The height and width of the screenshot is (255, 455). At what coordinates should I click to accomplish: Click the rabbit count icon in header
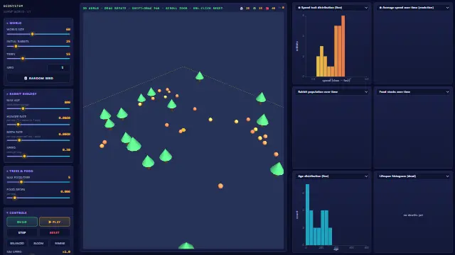coord(242,8)
